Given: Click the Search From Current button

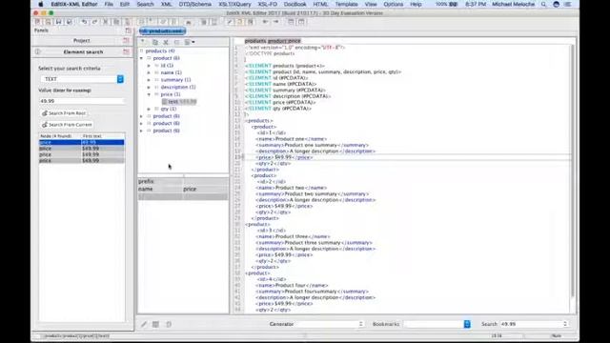Looking at the screenshot, I should pos(67,125).
